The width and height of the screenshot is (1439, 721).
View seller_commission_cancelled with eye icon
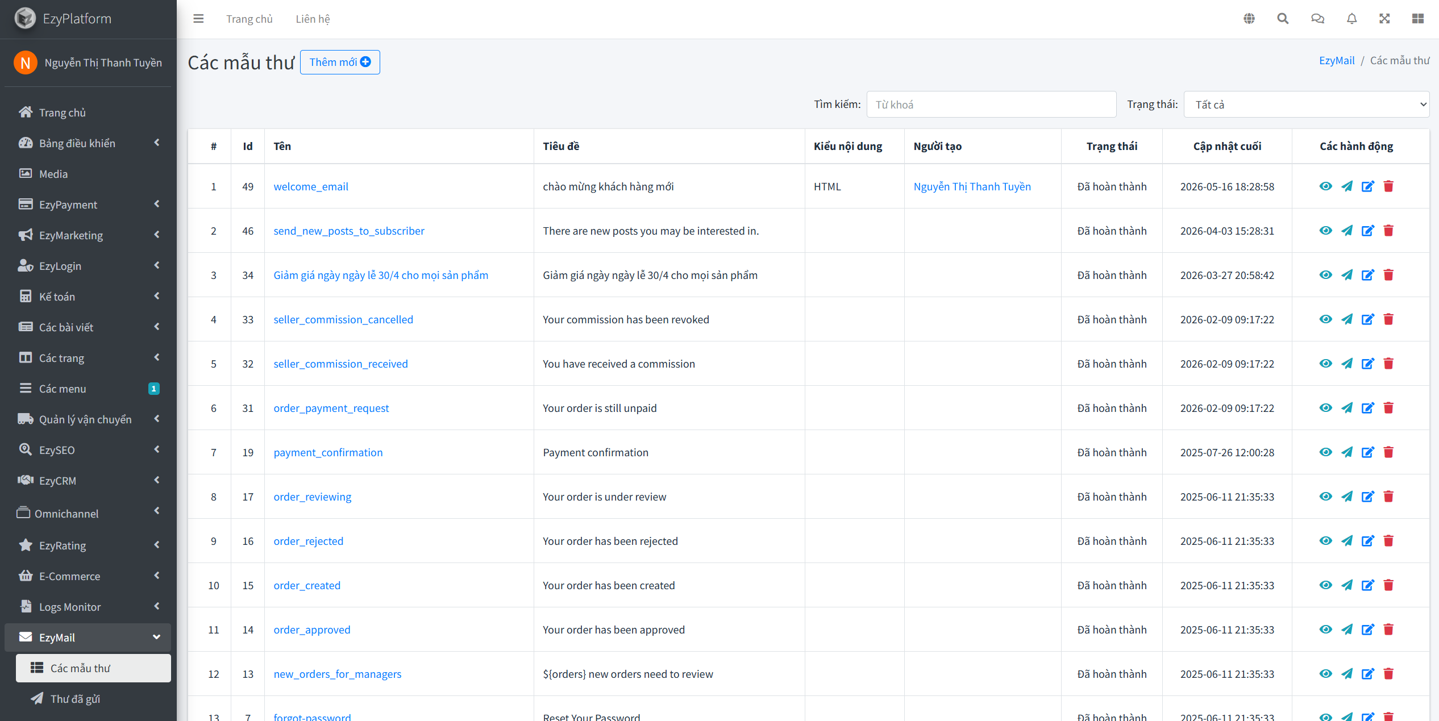[x=1326, y=319]
